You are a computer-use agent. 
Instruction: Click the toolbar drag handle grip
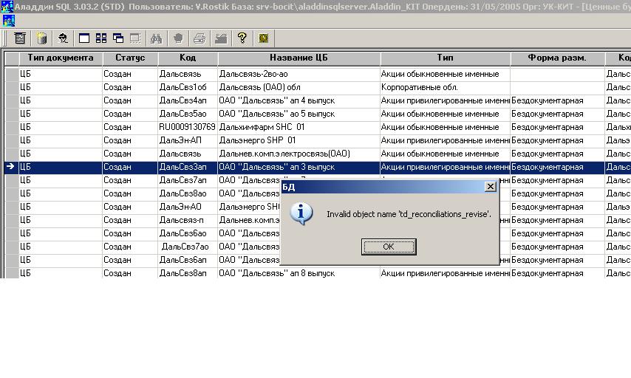(x=6, y=38)
